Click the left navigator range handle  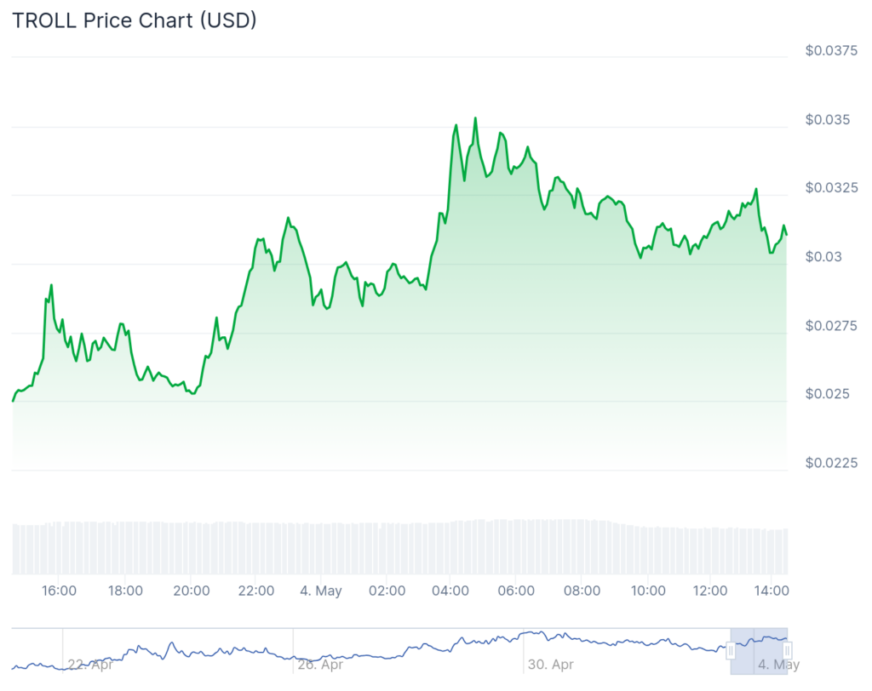click(730, 650)
